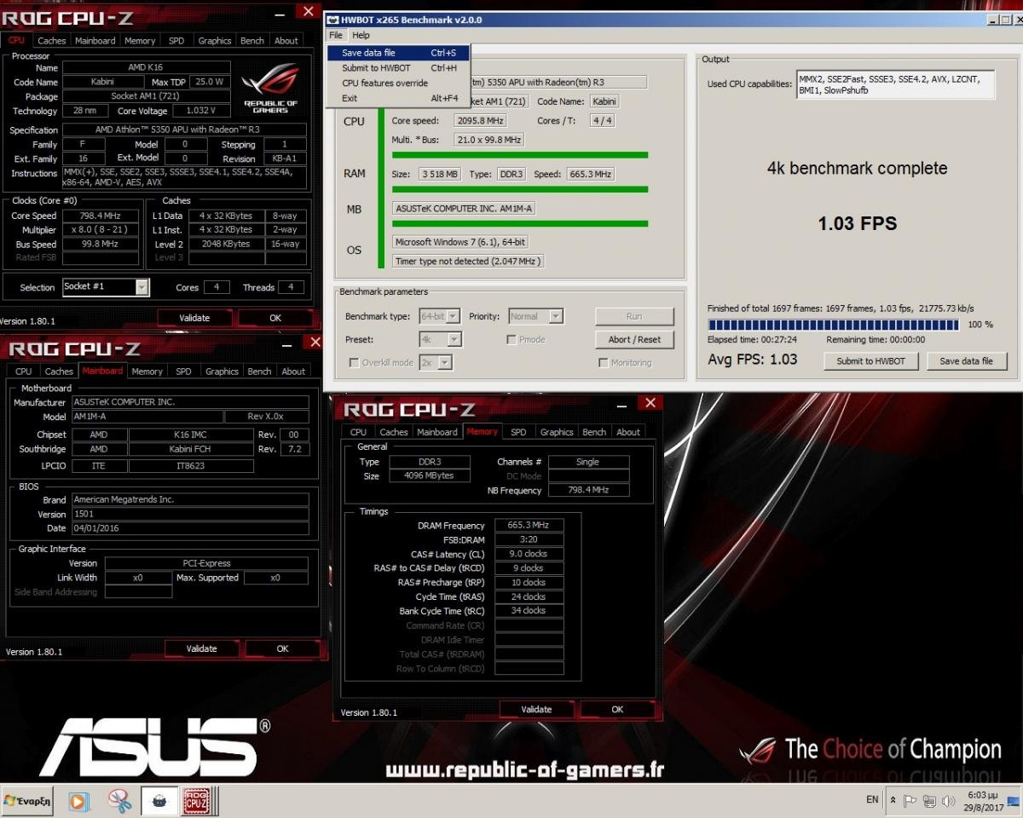Open the Overkill mode 2x dropdown
The height and width of the screenshot is (818, 1023).
(435, 363)
